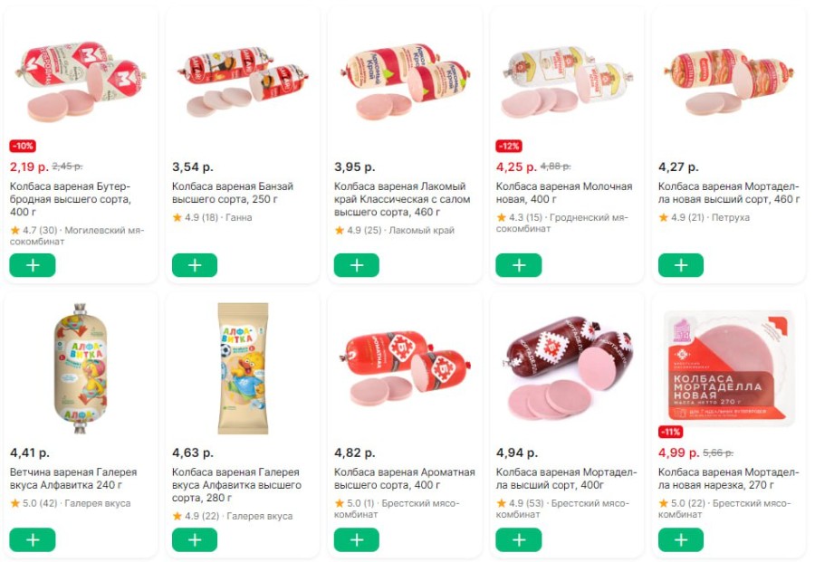Click the 4,99 р. discounted price
Image resolution: width=815 pixels, height=562 pixels.
[677, 452]
